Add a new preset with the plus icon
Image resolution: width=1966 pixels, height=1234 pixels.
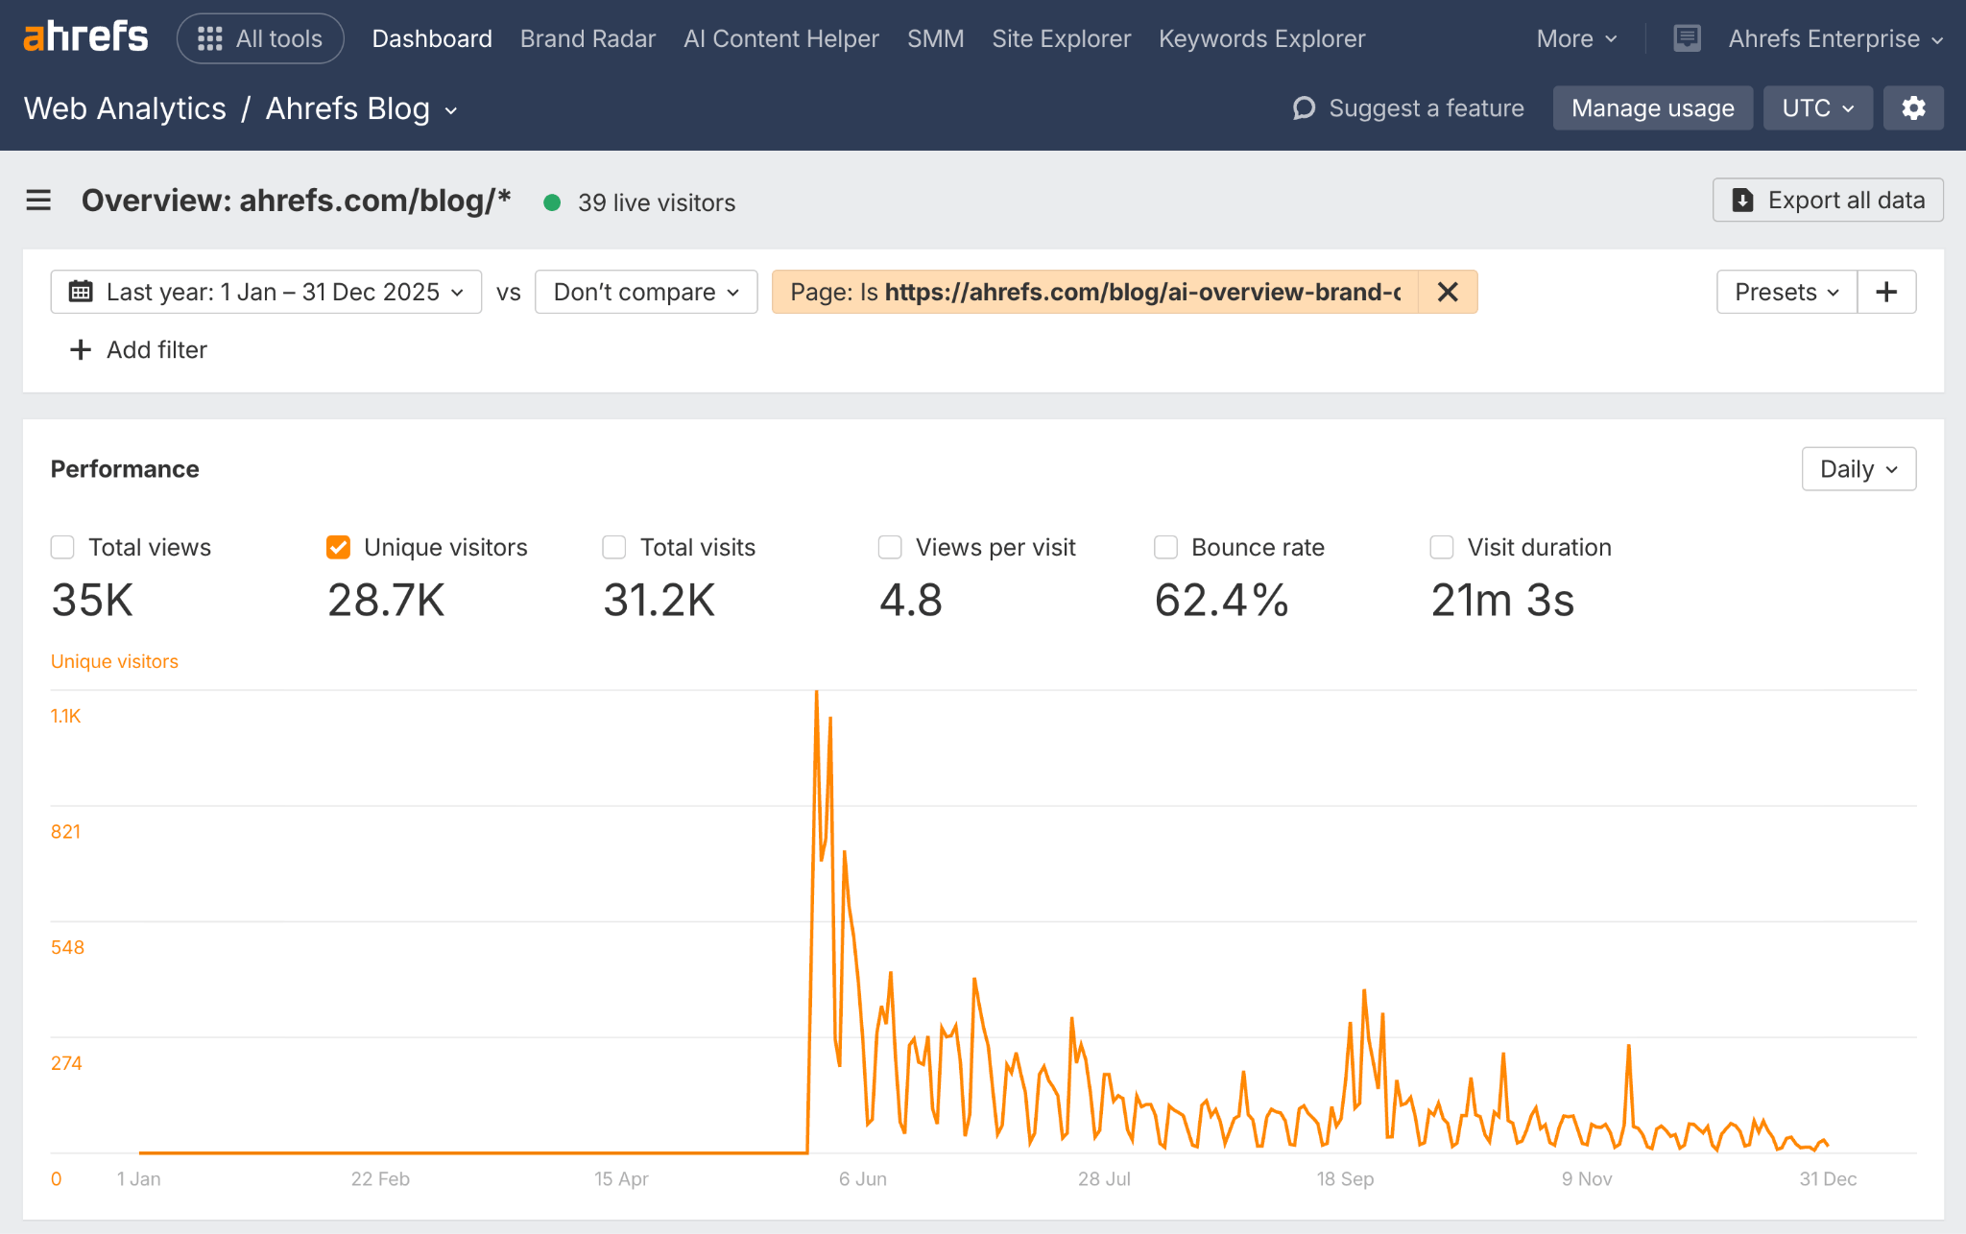(x=1886, y=292)
